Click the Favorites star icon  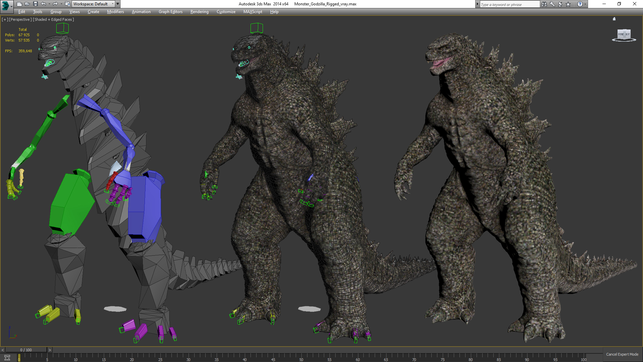[x=568, y=4]
